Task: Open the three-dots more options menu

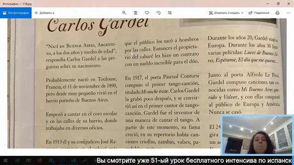Action: coord(288,13)
